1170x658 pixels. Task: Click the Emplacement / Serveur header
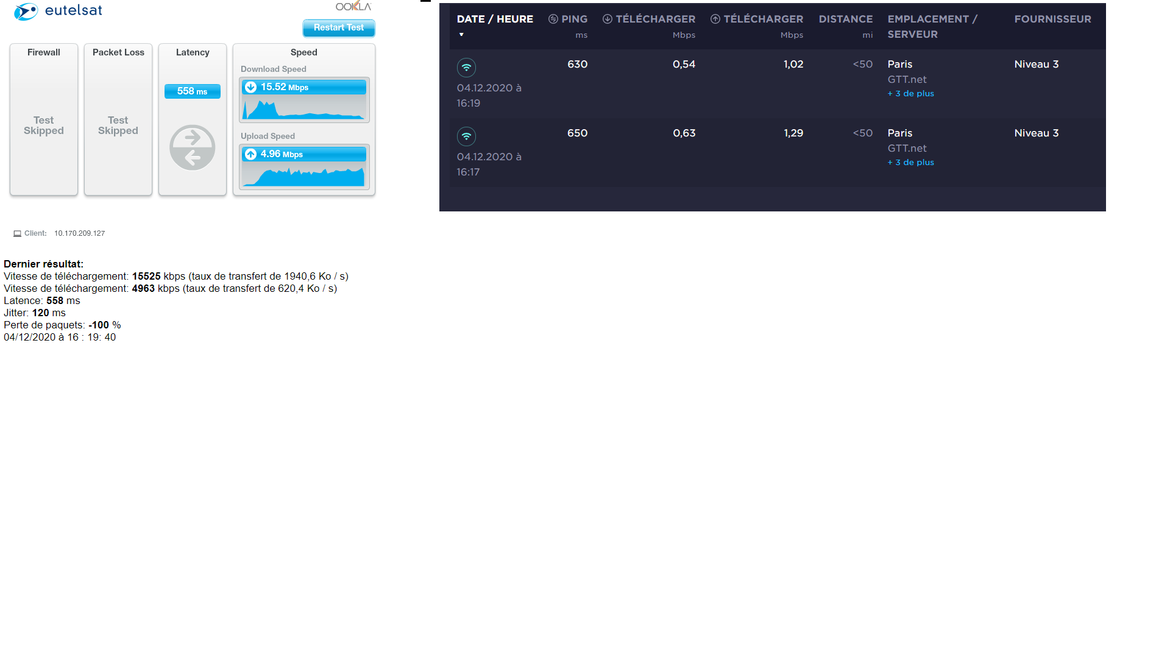932,26
